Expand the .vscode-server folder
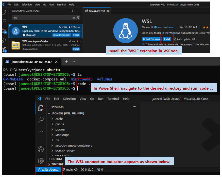The height and width of the screenshot is (177, 222). point(63,151)
